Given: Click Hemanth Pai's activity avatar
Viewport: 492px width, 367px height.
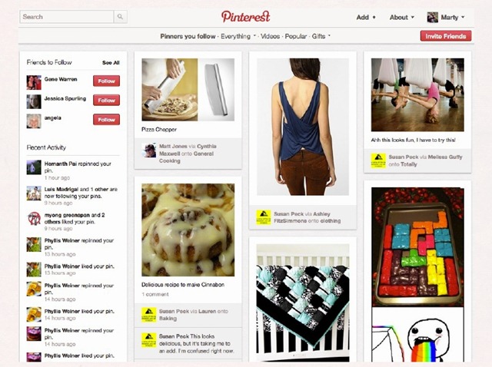Looking at the screenshot, I should 34,167.
